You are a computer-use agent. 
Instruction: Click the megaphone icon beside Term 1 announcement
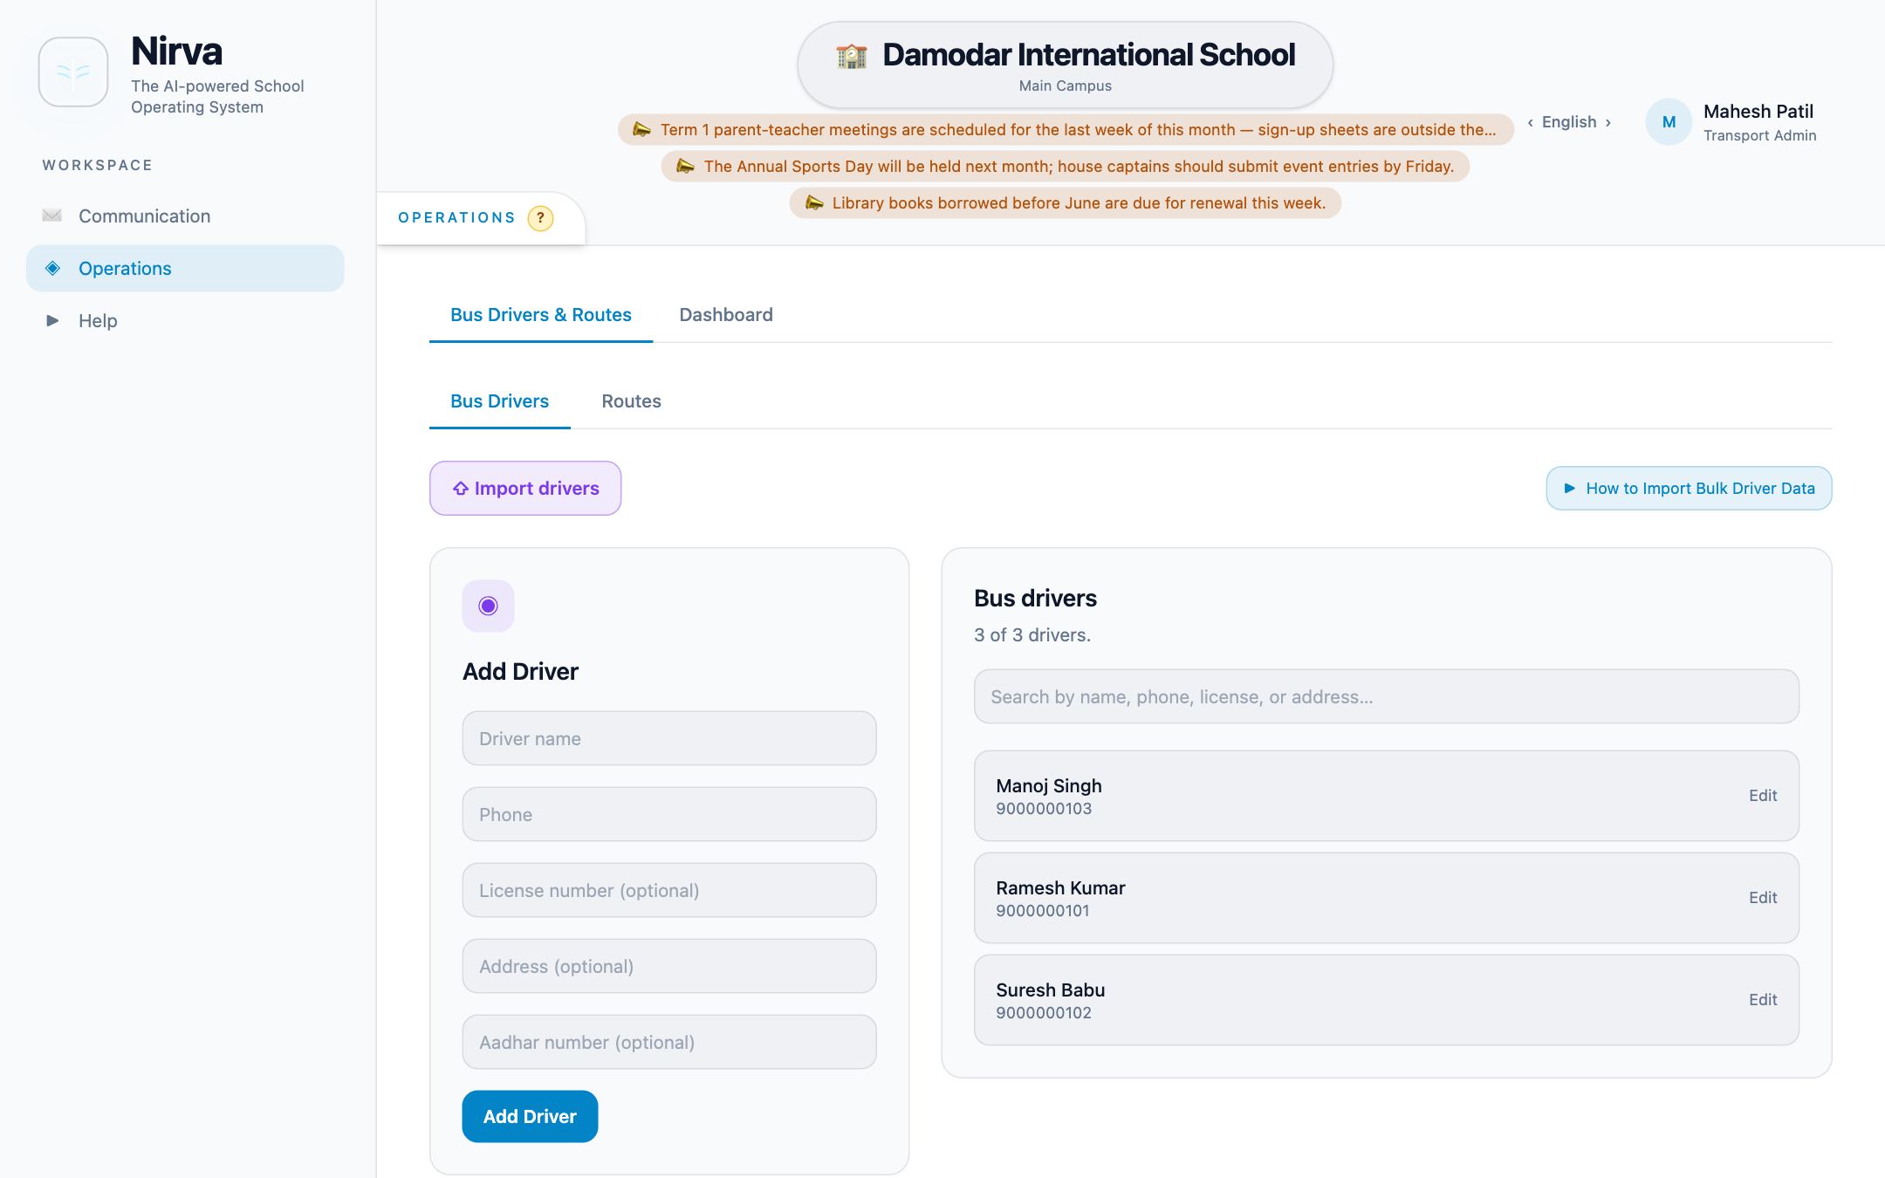pos(641,129)
